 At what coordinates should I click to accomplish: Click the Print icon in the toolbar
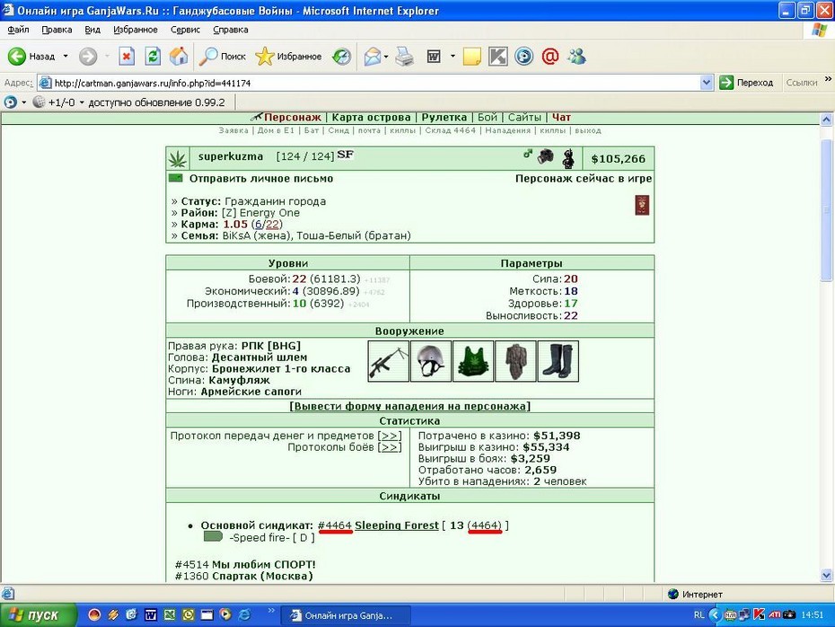[x=405, y=56]
